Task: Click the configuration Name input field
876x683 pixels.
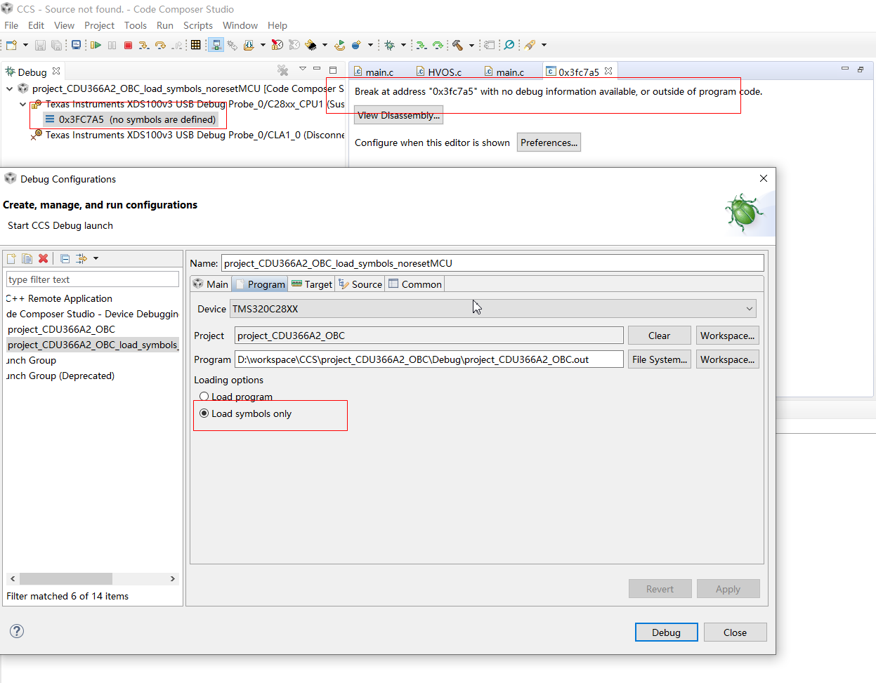Action: coord(492,263)
